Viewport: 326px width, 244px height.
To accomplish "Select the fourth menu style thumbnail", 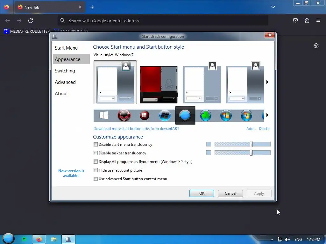I will point(245,82).
